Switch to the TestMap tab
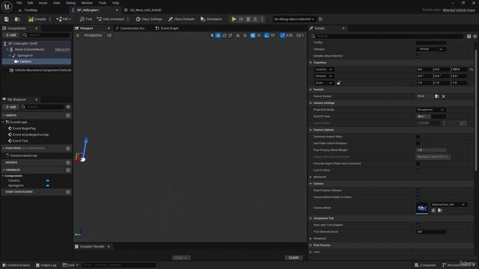The width and height of the screenshot is (479, 269). coord(31,10)
